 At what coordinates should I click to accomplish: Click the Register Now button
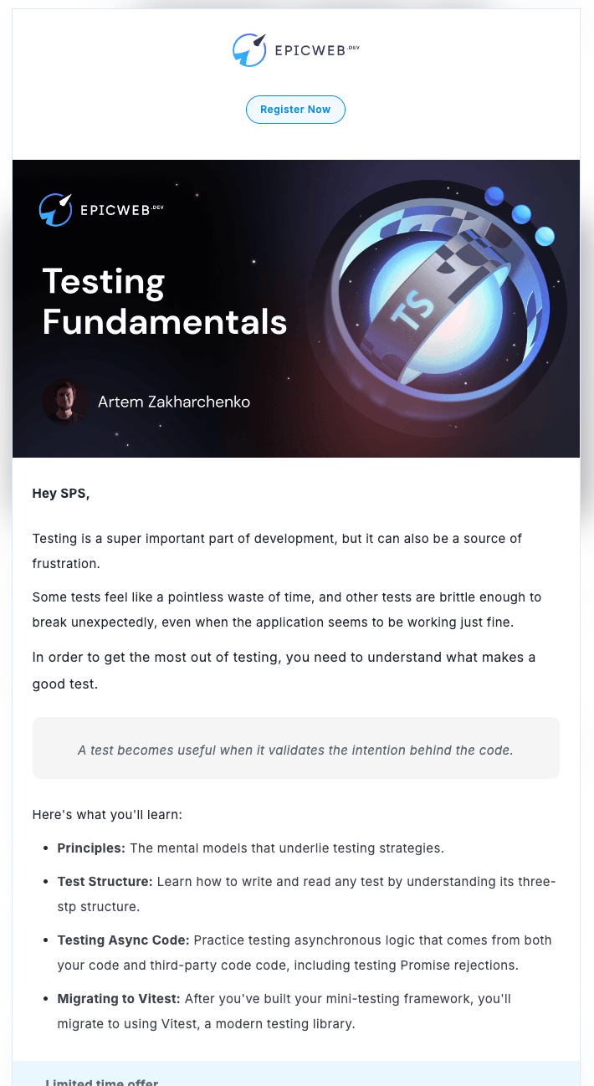[295, 110]
